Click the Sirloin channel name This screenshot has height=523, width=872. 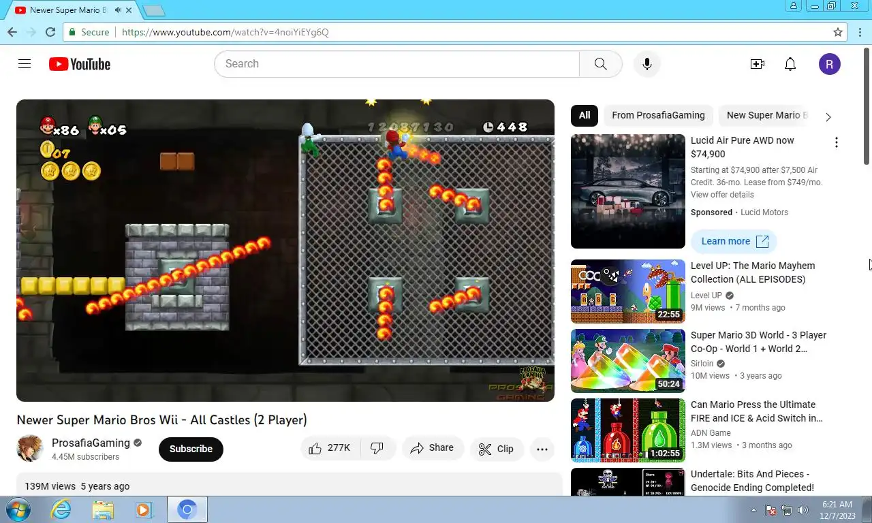(x=702, y=364)
